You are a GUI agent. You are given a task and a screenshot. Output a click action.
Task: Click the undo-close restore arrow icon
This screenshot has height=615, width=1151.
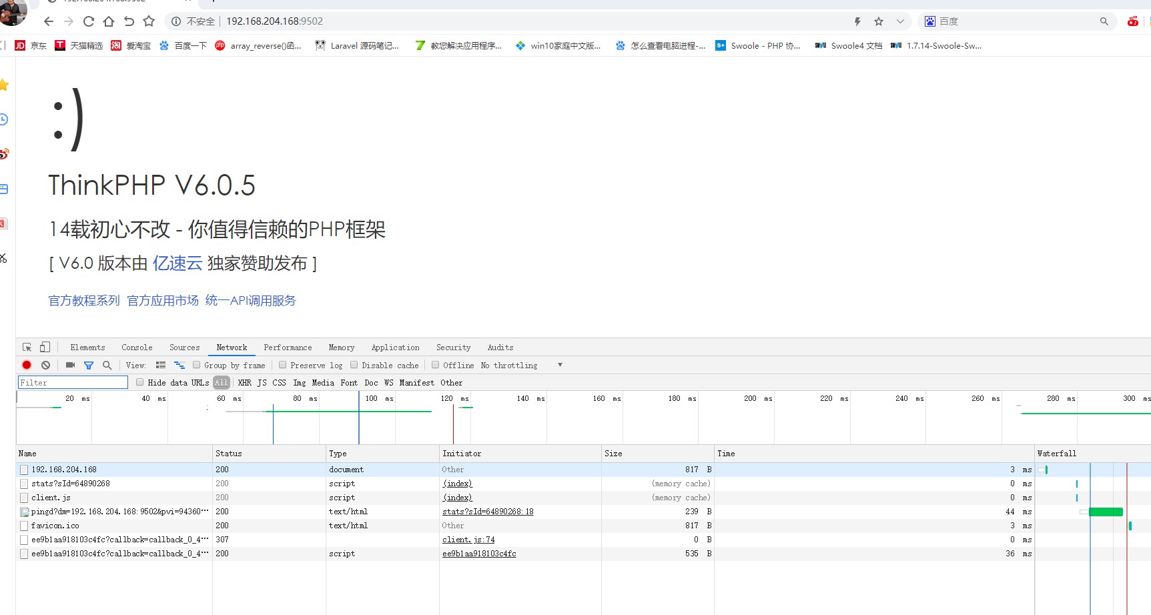129,21
